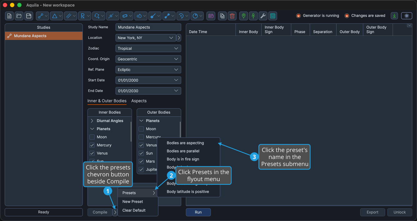This screenshot has width=417, height=221.
Task: Open the Coord. Origin Geocentric dropdown
Action: 148,59
